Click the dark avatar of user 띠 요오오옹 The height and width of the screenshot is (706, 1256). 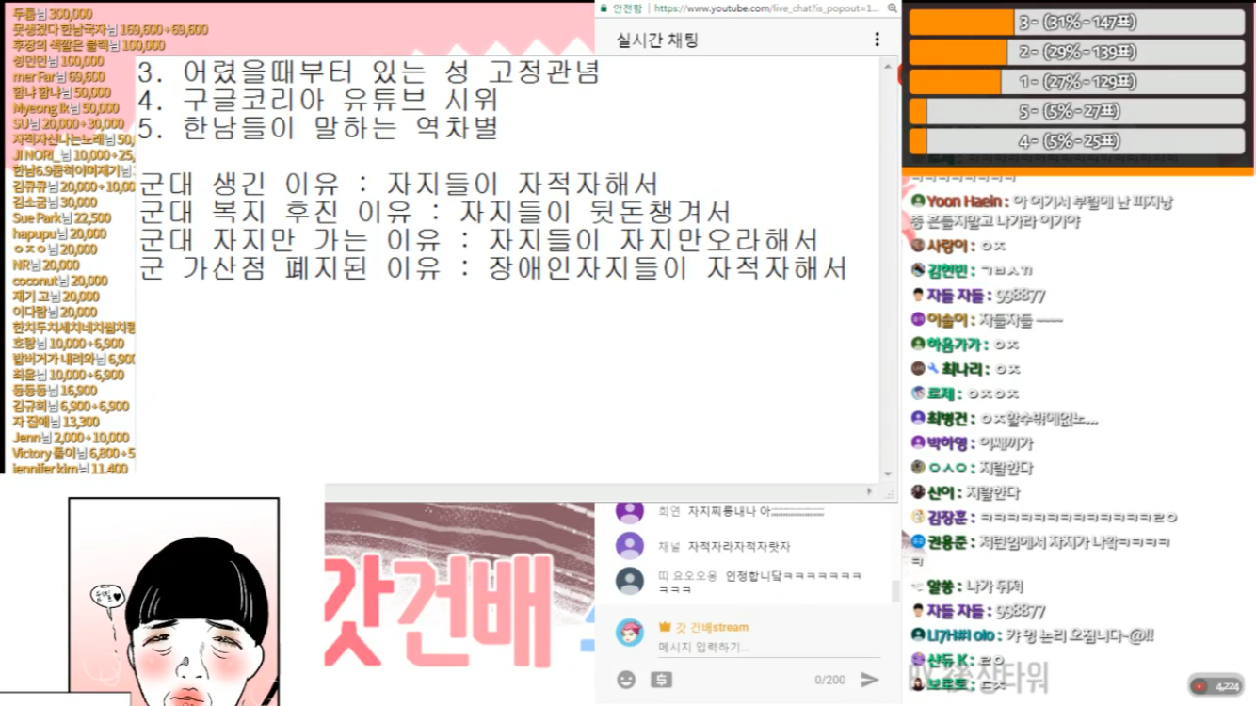630,581
